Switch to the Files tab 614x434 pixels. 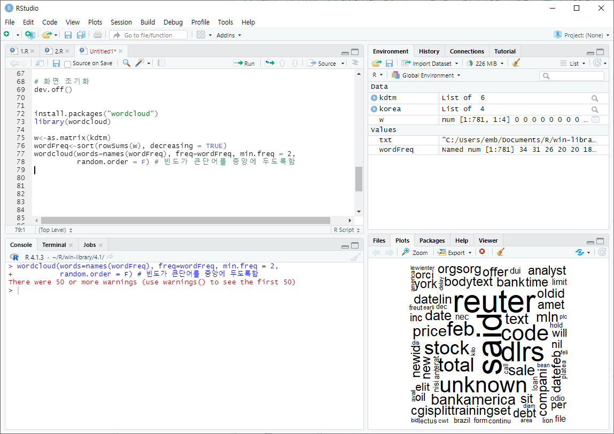tap(379, 241)
